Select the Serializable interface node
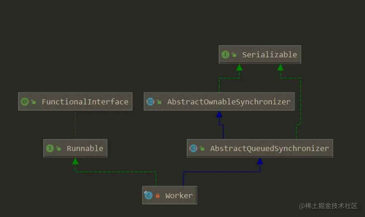 click(x=260, y=55)
